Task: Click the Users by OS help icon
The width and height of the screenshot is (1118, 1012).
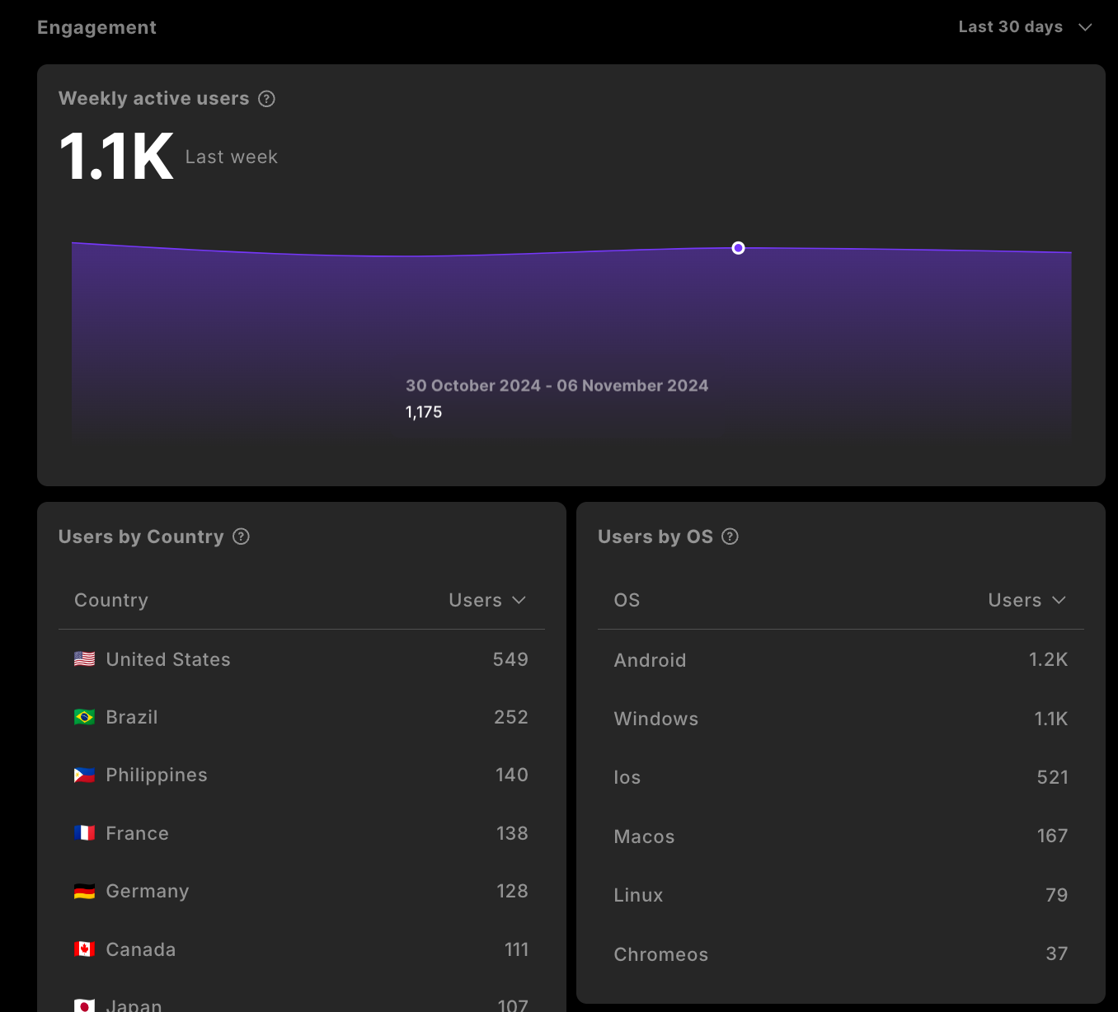Action: [x=730, y=536]
